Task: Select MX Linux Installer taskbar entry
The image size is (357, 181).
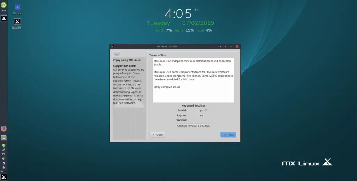Action: 4,18
